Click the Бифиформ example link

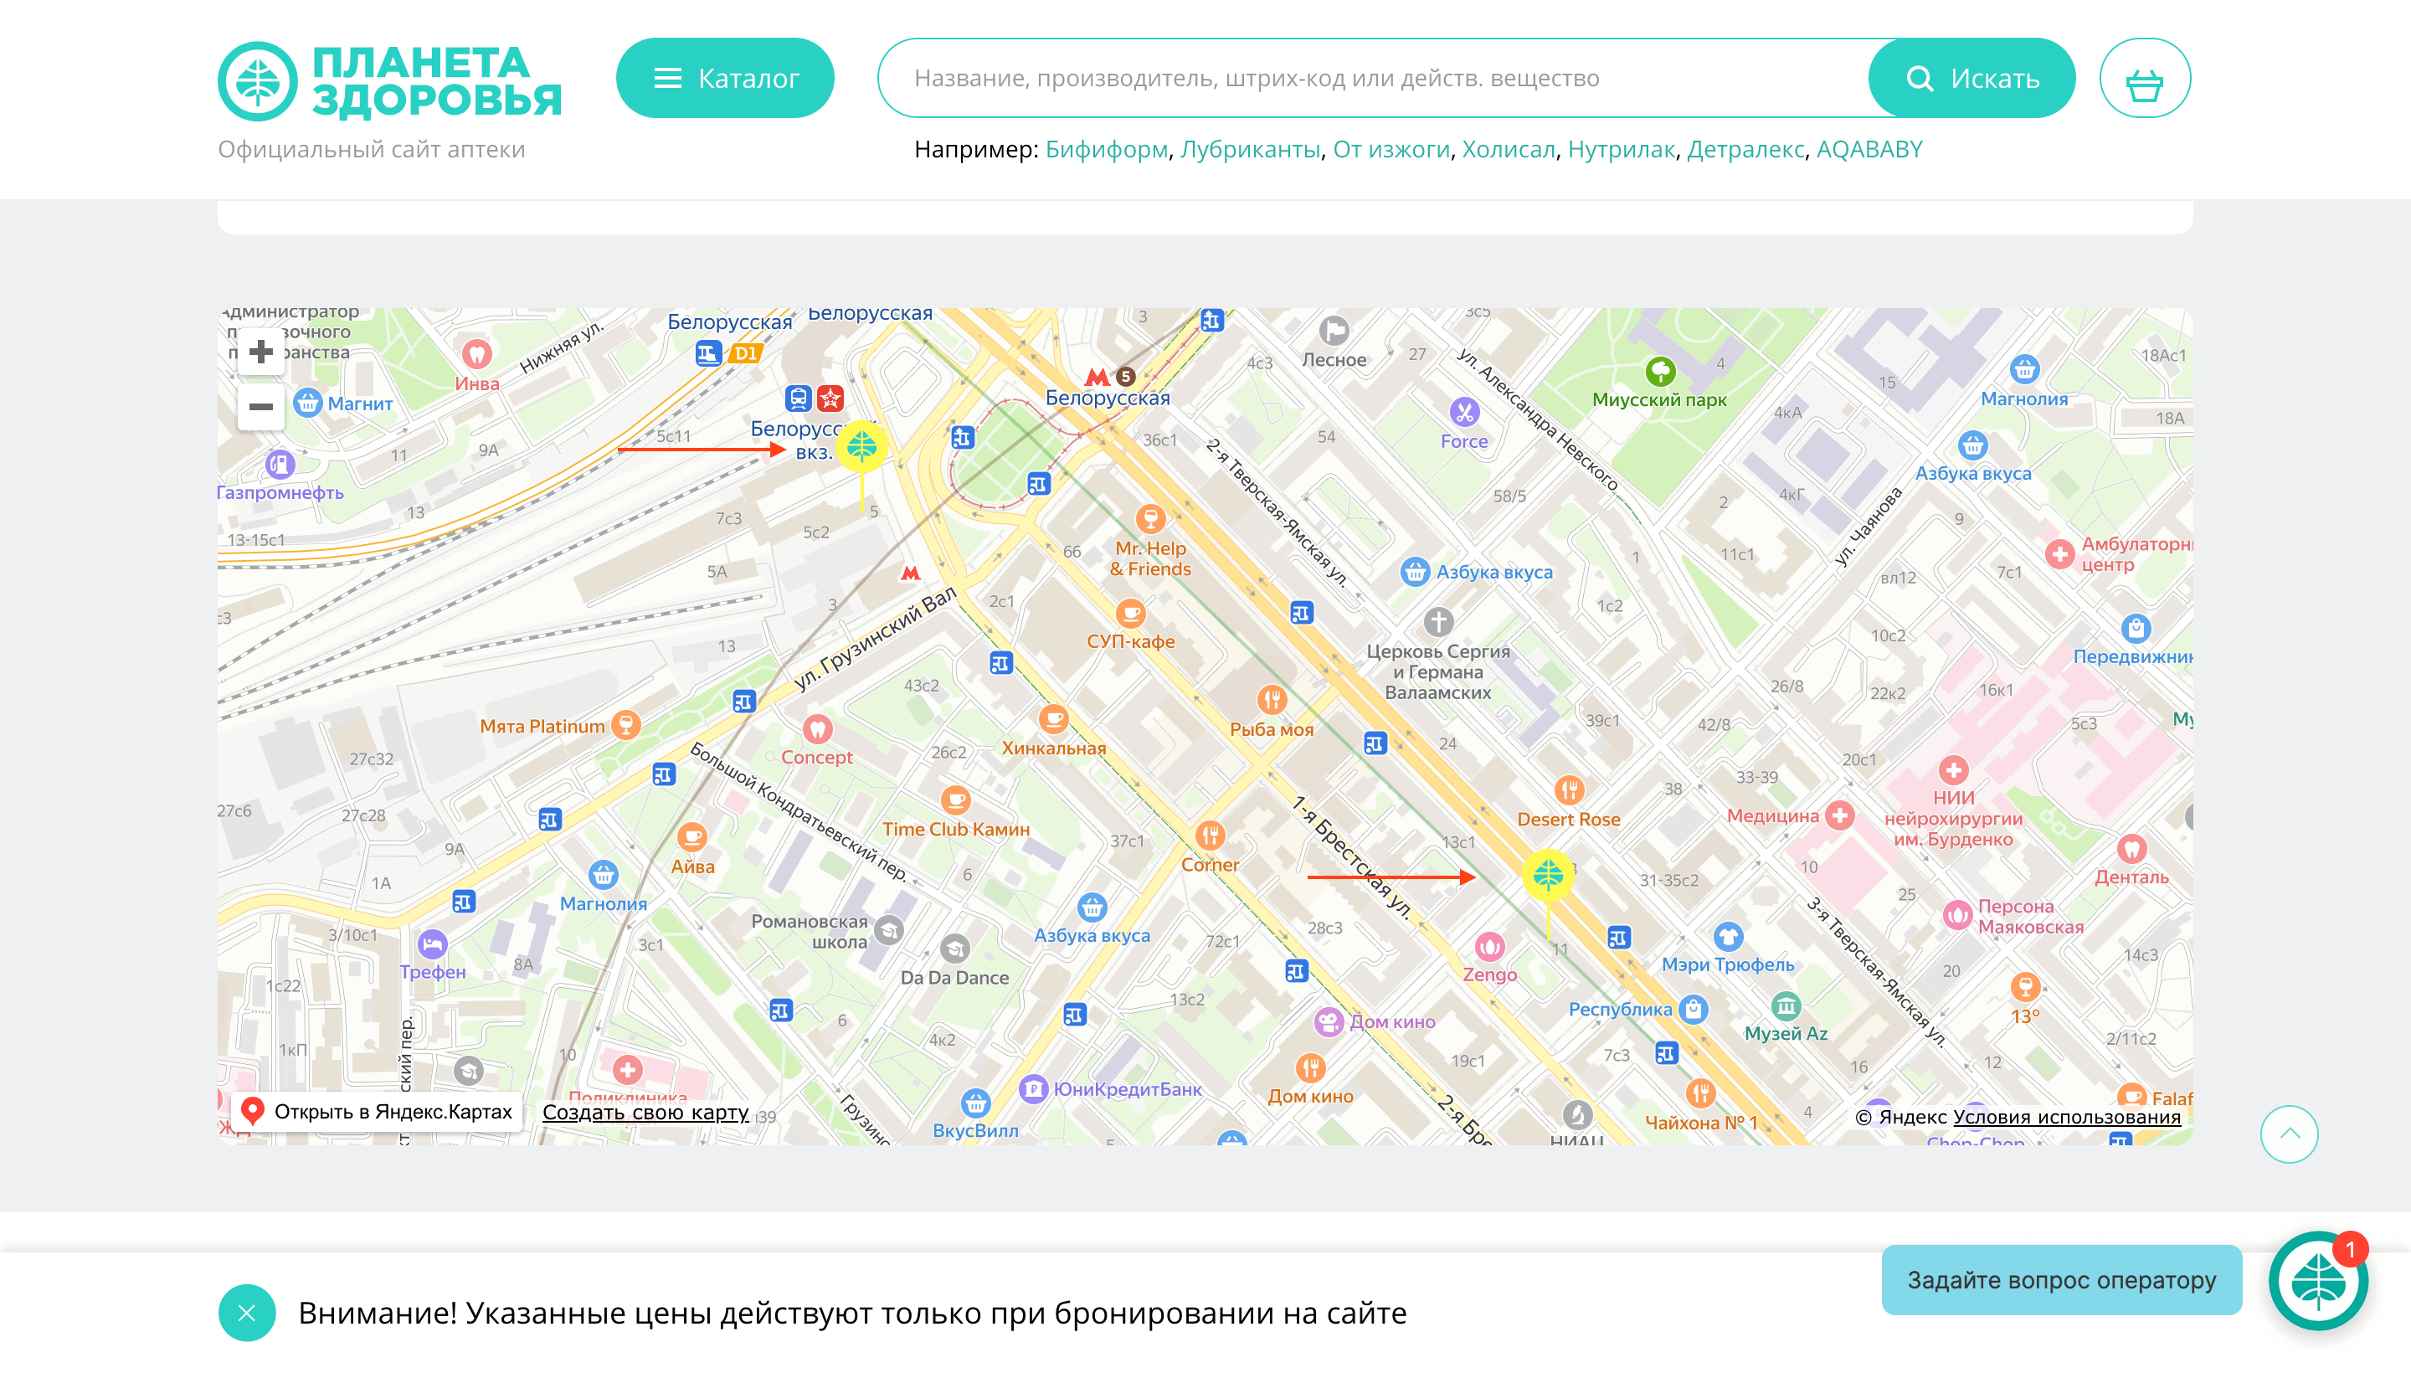(1106, 149)
